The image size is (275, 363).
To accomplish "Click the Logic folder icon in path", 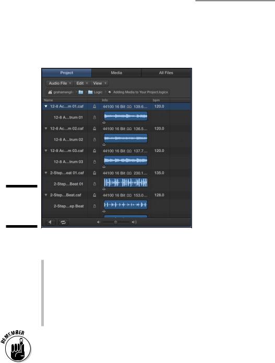I will coord(90,92).
